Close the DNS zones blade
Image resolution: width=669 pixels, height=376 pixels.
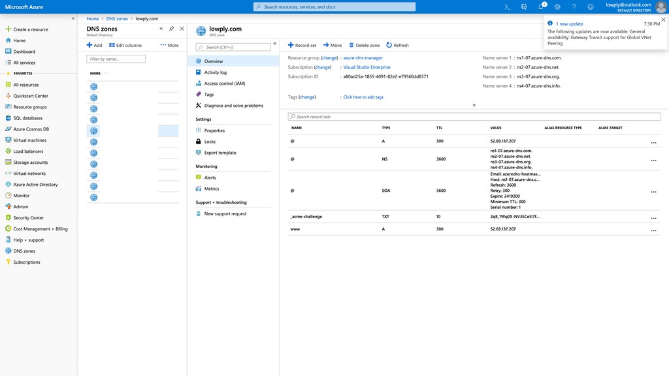(x=182, y=29)
